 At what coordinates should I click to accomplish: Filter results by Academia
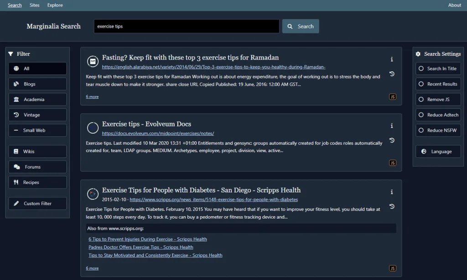37,99
